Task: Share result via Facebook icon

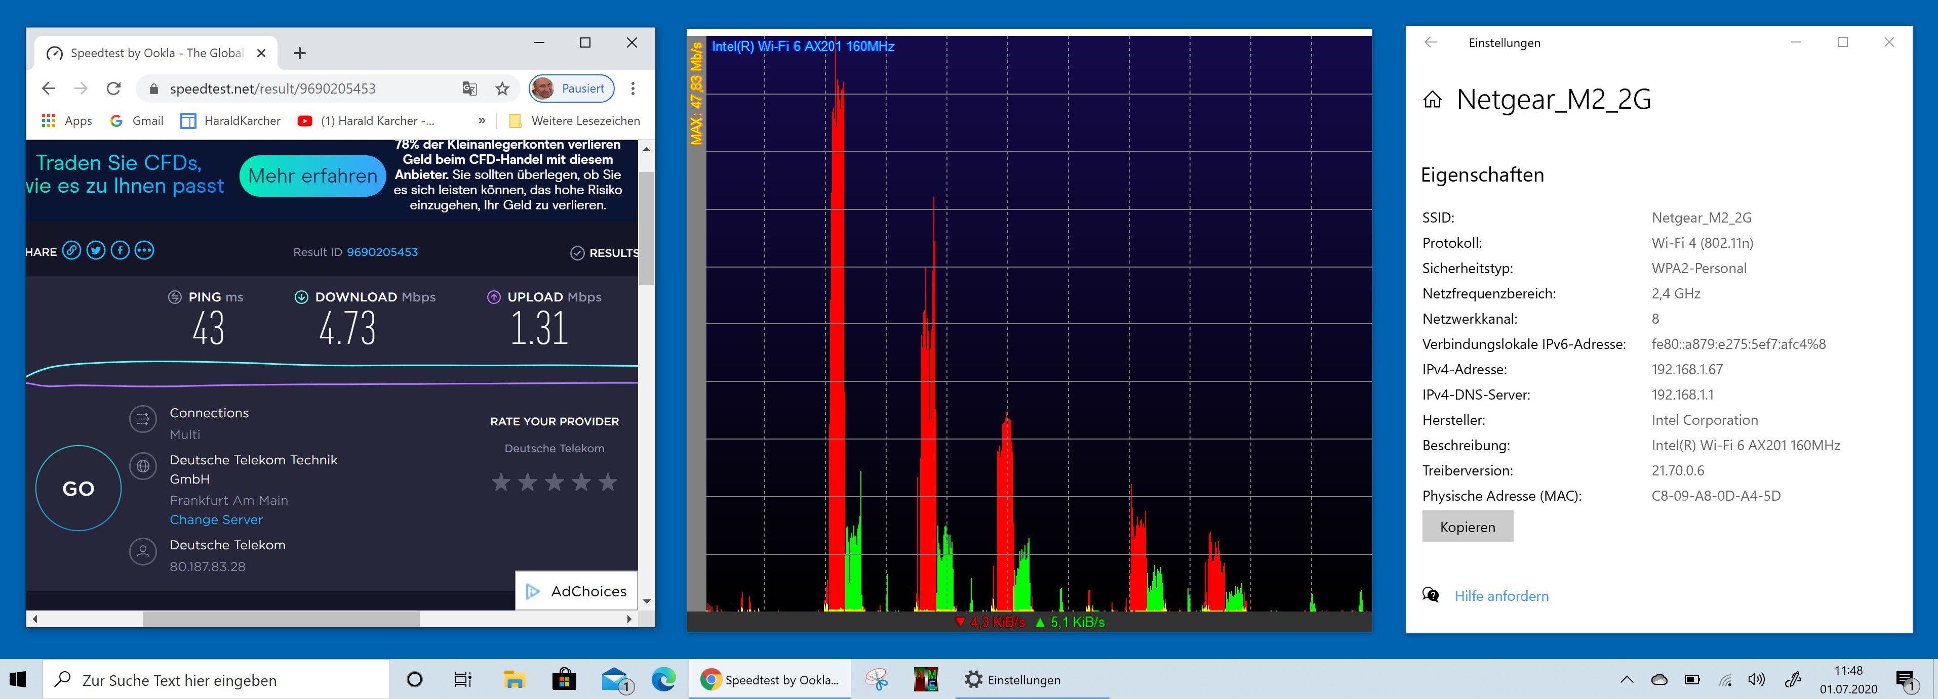Action: 120,251
